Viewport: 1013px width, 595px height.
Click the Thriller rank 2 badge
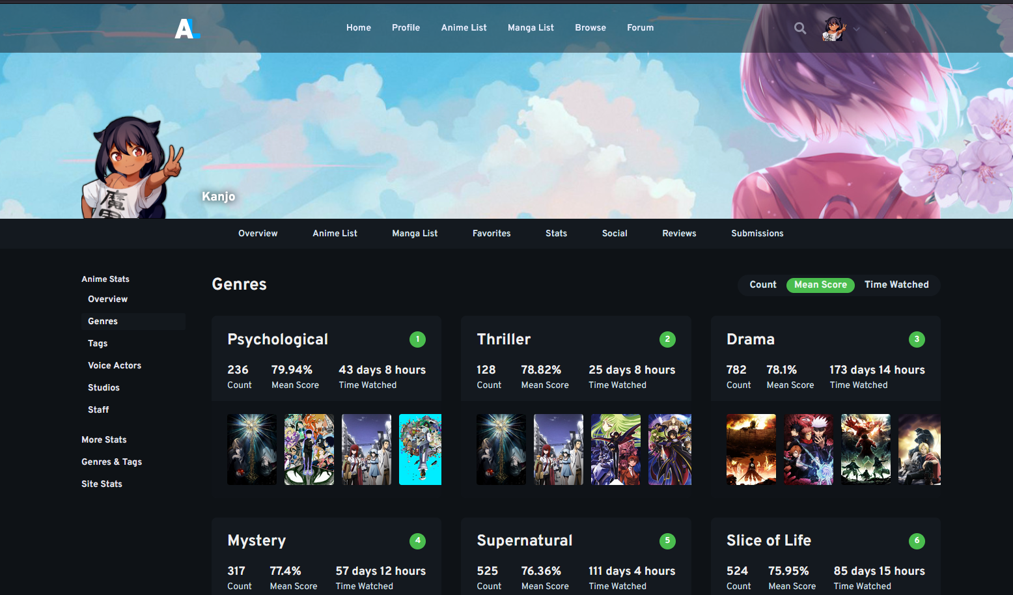point(667,339)
